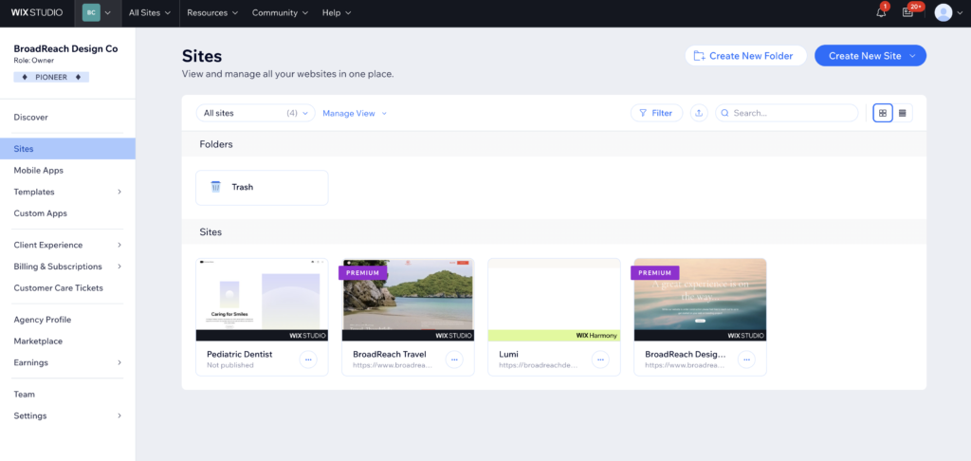Screen dimensions: 971x461
Task: Open BroadReach Travel site thumbnail
Action: 408,300
